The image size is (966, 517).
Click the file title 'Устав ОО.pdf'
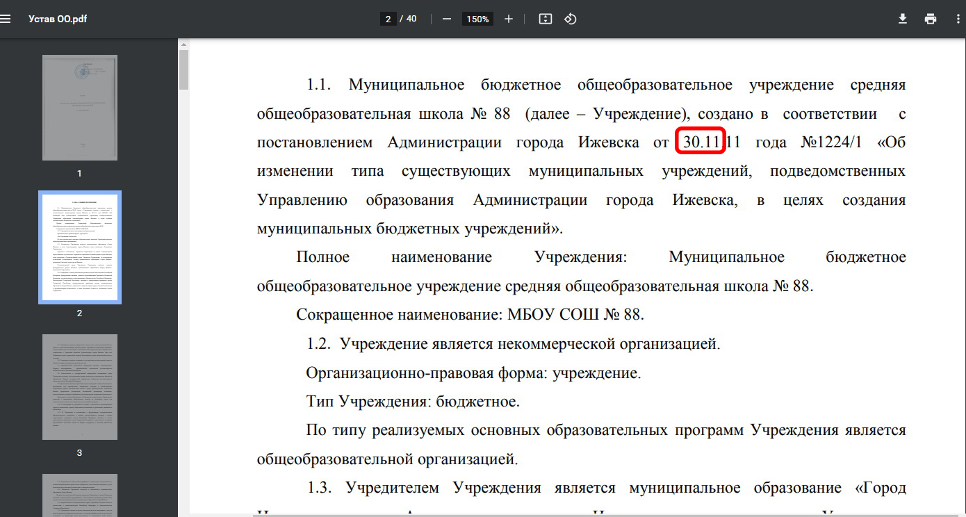coord(56,19)
